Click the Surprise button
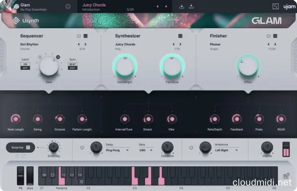297x191 pixels. tap(20, 147)
